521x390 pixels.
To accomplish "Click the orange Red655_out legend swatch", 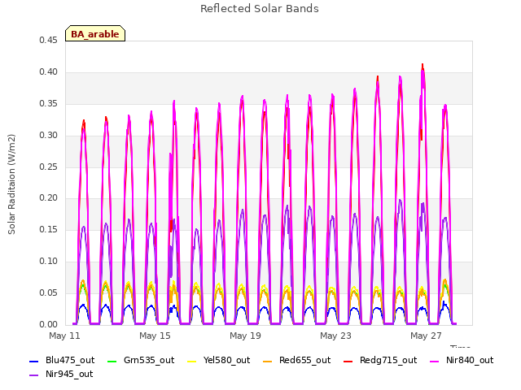I will pyautogui.click(x=268, y=361).
